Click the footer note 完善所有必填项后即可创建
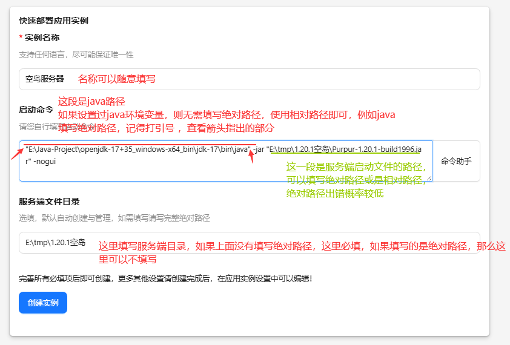 (x=165, y=278)
